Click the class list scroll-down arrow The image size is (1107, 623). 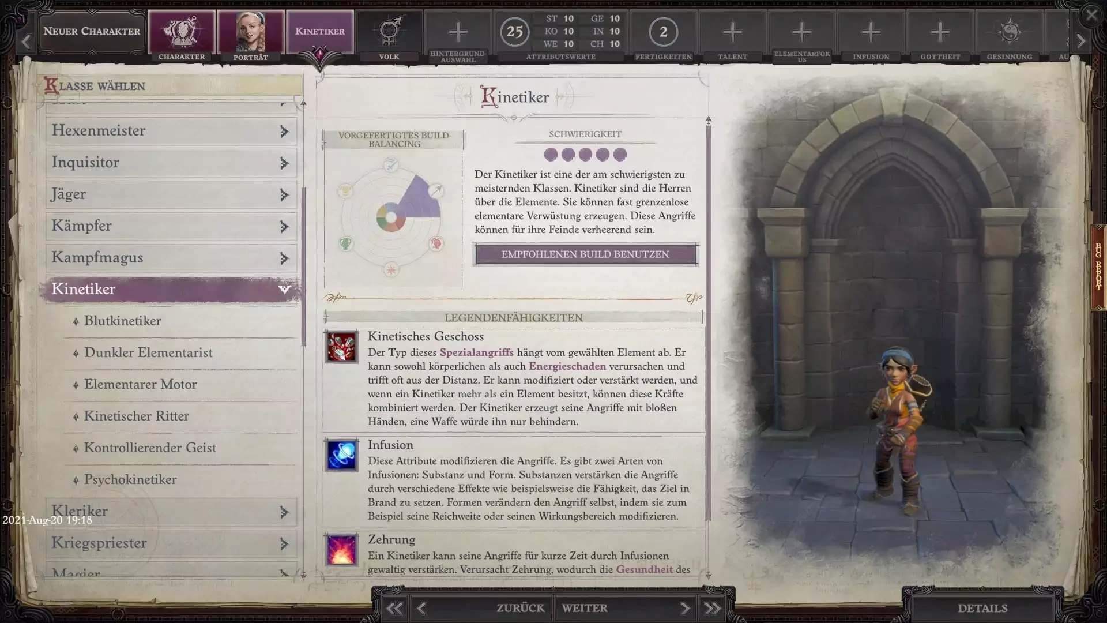coord(303,575)
